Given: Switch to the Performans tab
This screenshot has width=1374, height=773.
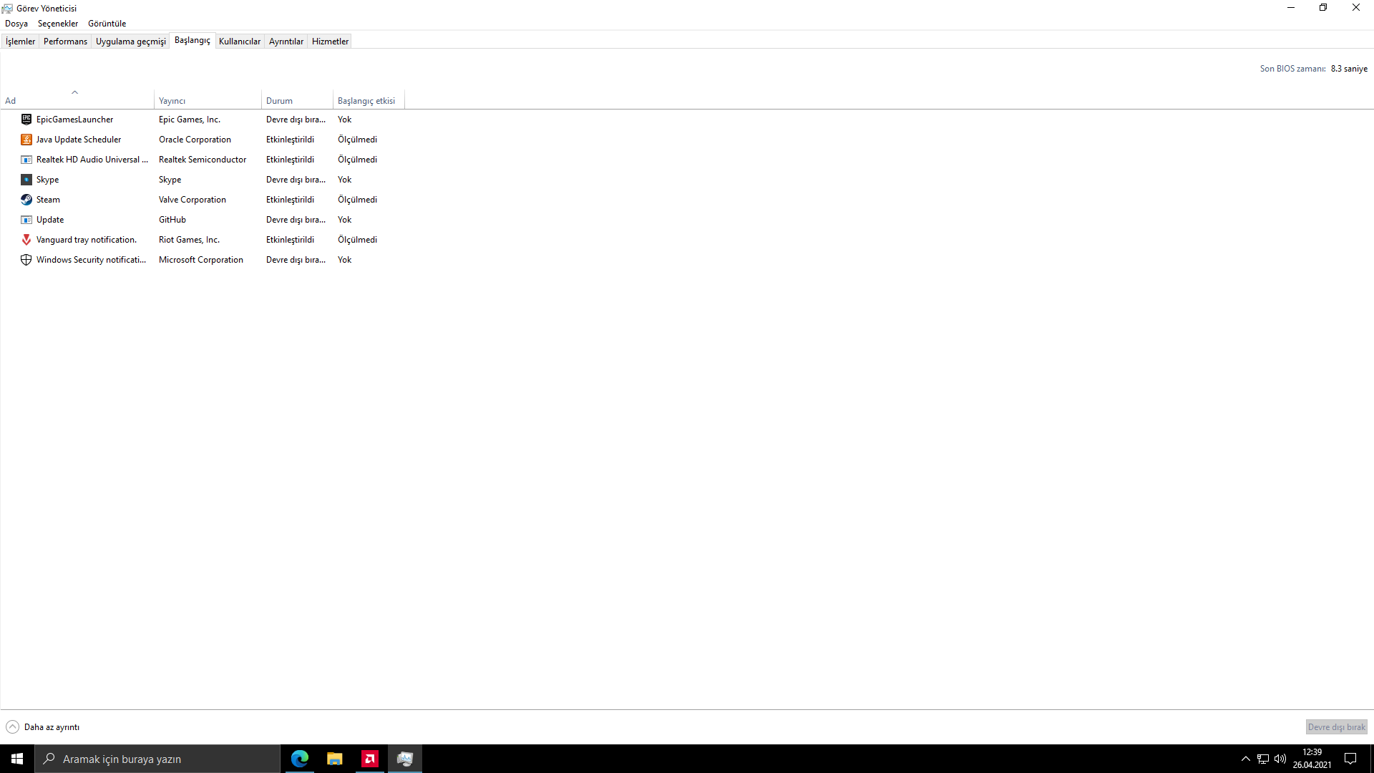Looking at the screenshot, I should coord(65,42).
